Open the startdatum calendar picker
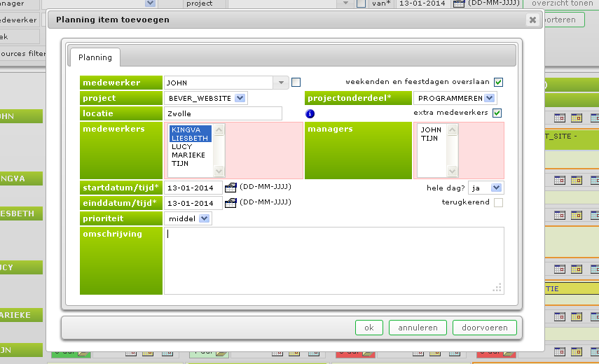599x364 pixels. (230, 188)
